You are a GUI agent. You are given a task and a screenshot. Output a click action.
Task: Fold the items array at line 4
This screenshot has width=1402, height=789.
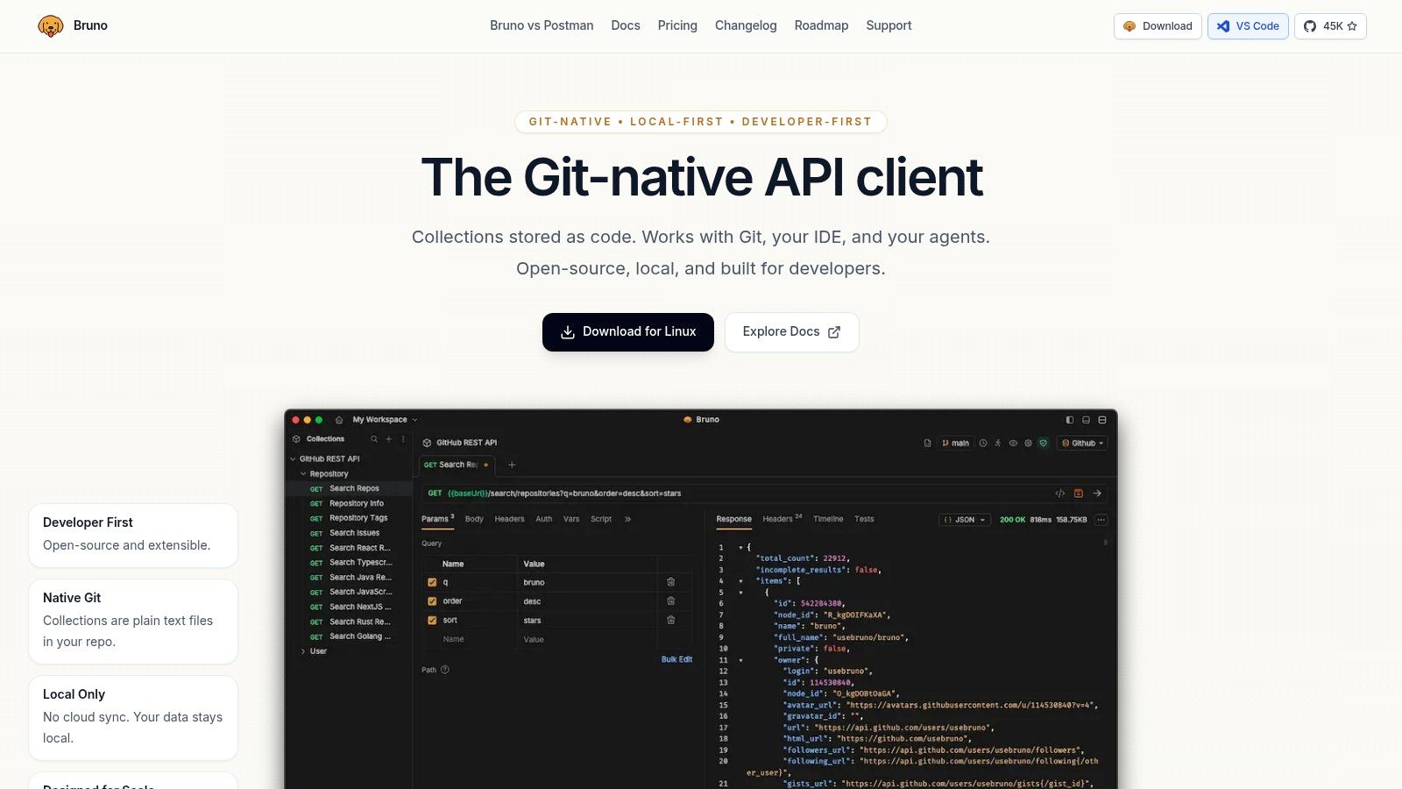pos(740,581)
